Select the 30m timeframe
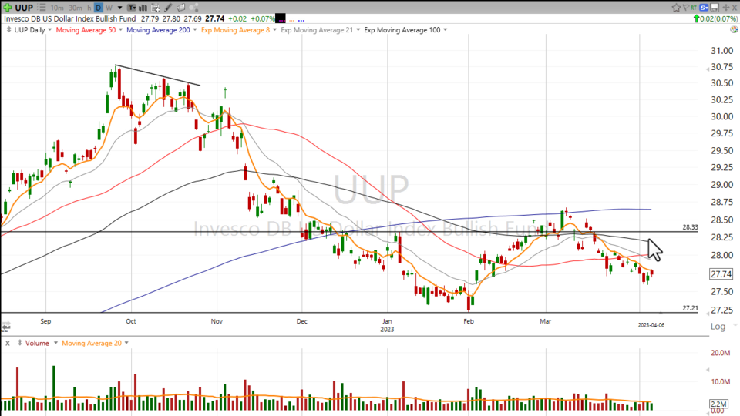Viewport: 740px width, 416px height. click(76, 8)
